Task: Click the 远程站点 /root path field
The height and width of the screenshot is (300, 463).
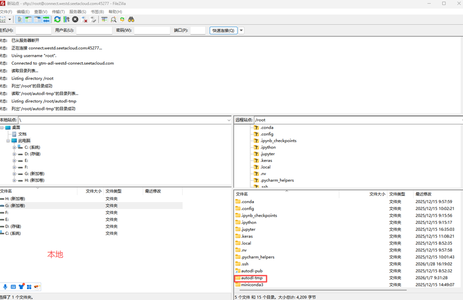Action: point(358,120)
